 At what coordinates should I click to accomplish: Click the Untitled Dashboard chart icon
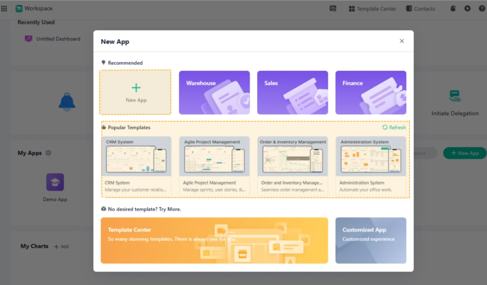28,39
